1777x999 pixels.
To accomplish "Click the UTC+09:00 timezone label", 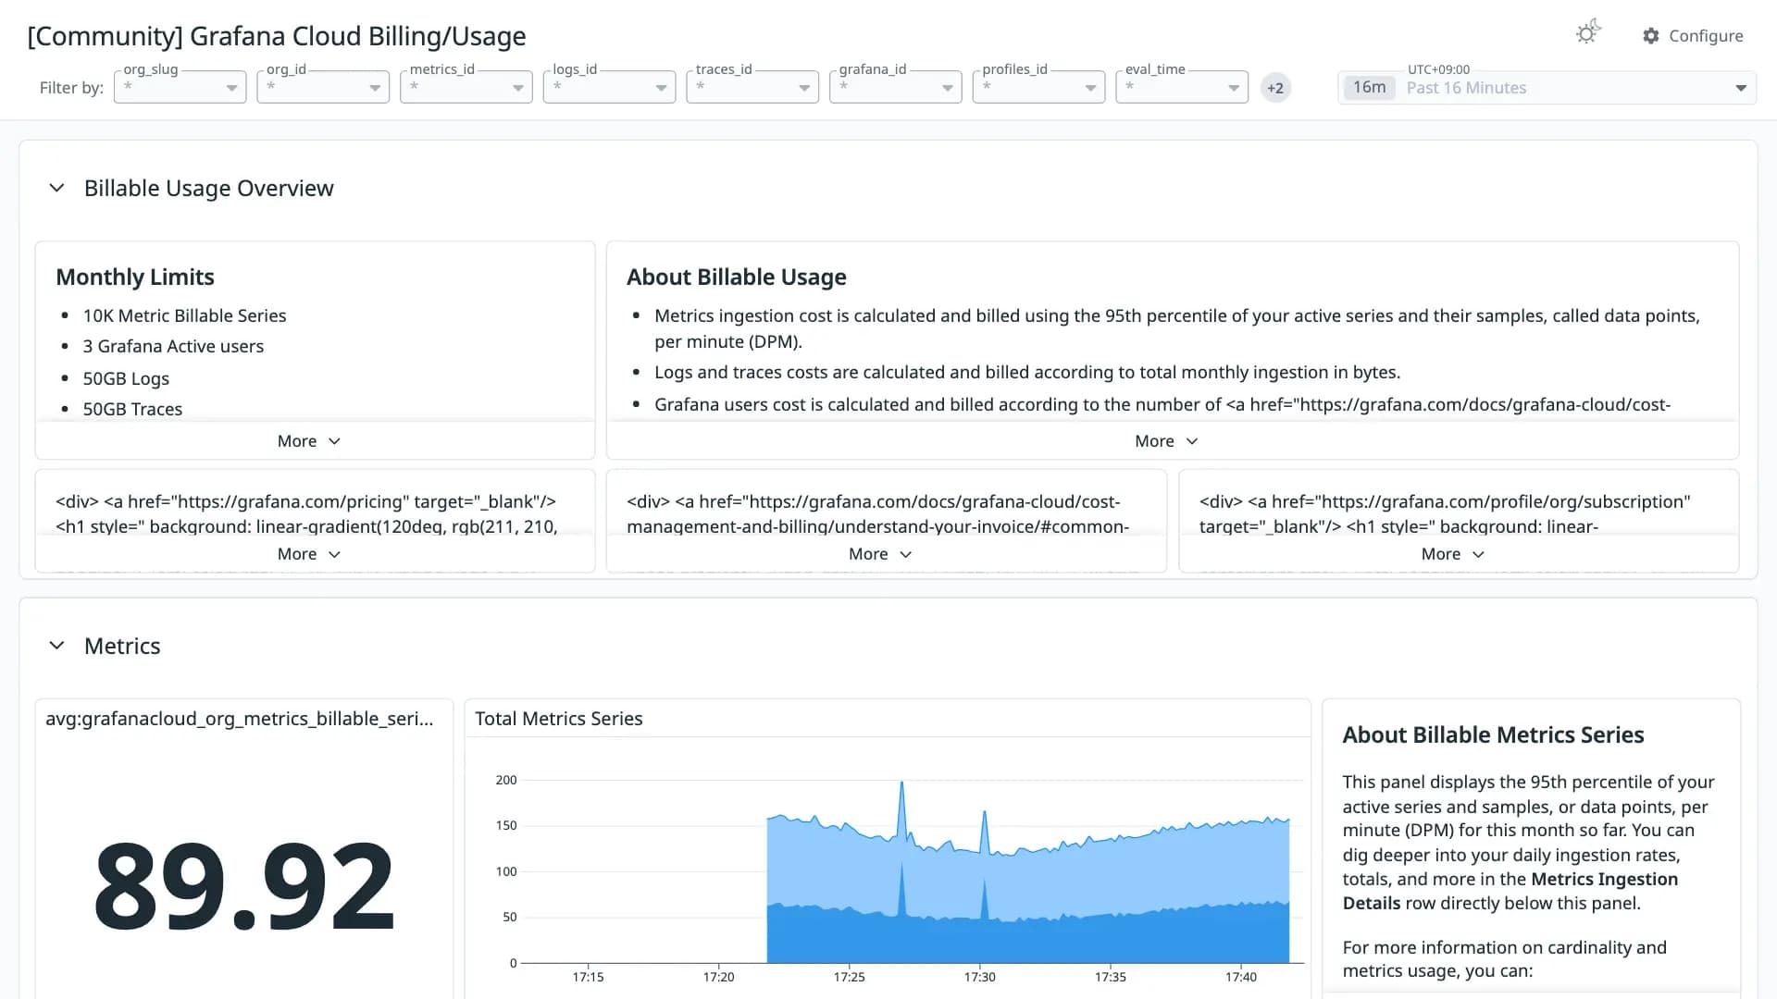I will (x=1438, y=69).
